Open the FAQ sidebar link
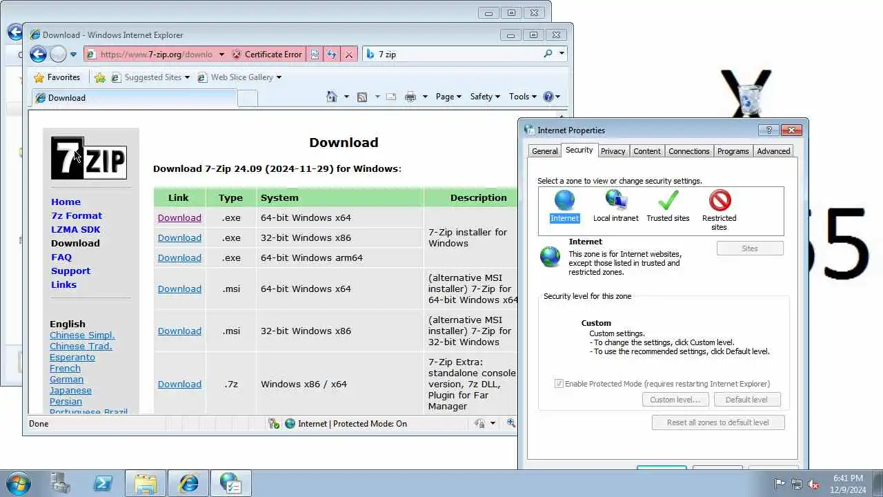Image resolution: width=883 pixels, height=497 pixels. (x=61, y=257)
